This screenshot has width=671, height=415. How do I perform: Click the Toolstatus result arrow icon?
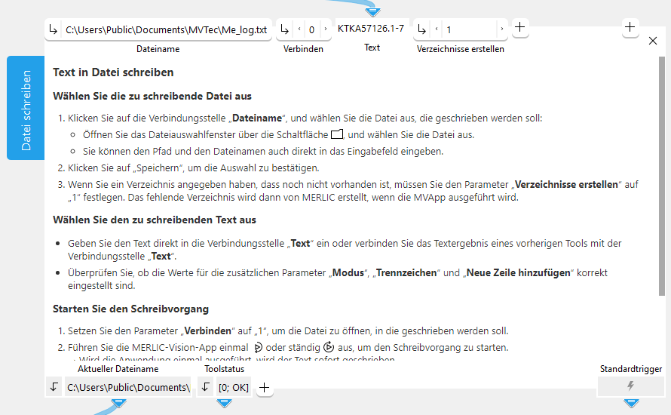point(206,387)
